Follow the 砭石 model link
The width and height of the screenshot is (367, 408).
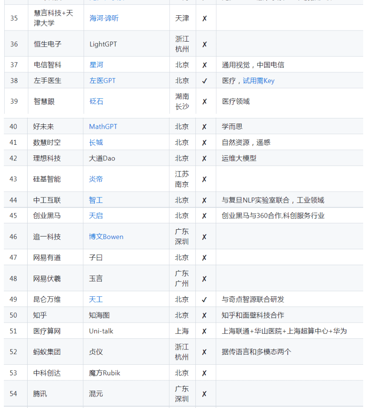[96, 101]
